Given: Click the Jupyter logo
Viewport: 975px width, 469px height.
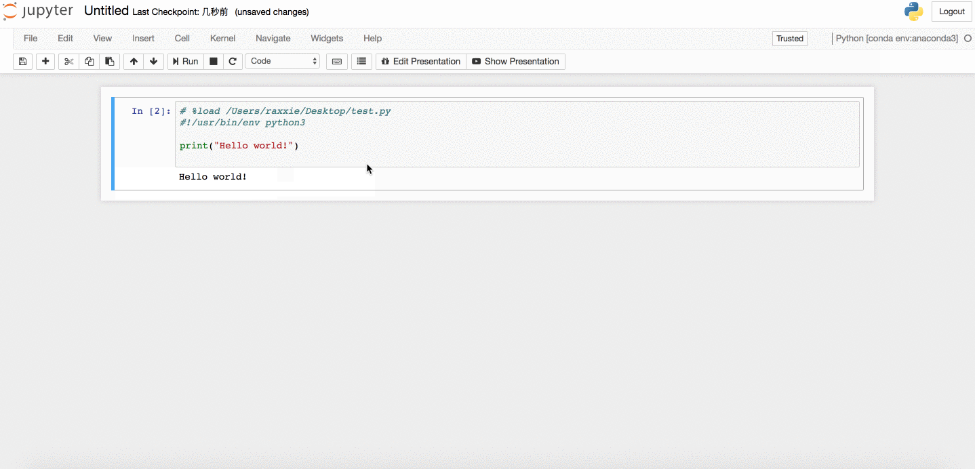Looking at the screenshot, I should pyautogui.click(x=38, y=12).
